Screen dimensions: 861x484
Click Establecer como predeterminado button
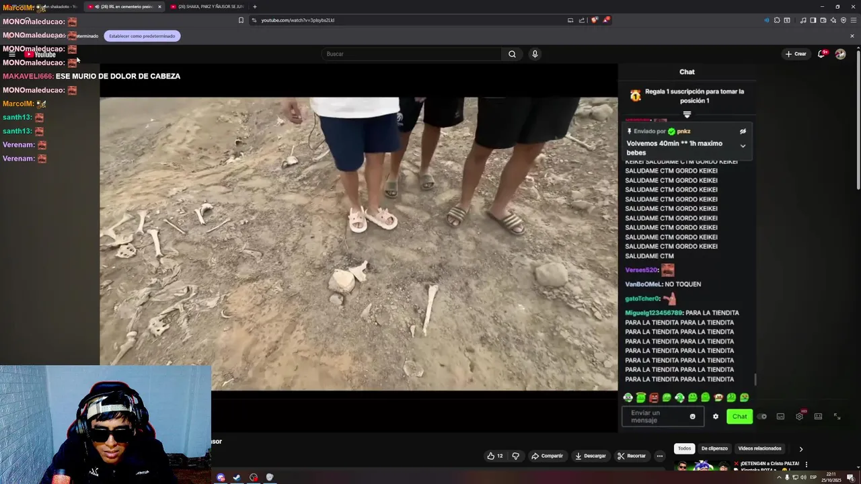142,36
